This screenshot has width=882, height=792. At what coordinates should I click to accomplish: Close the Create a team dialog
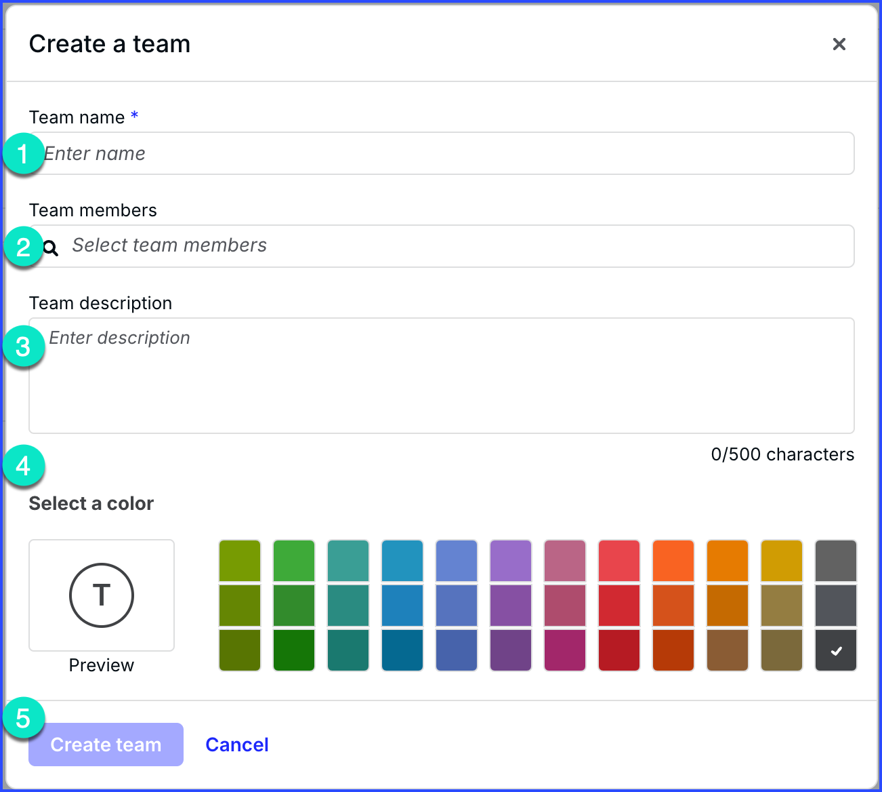tap(839, 44)
